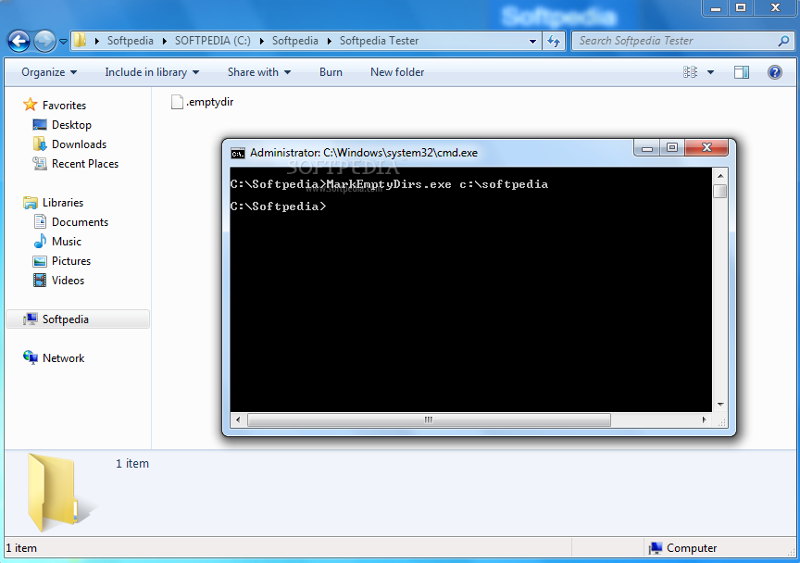Click the search magnifier icon
This screenshot has height=563, width=800.
[783, 41]
